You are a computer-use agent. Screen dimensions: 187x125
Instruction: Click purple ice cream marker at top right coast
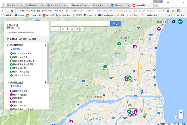coord(159,29)
